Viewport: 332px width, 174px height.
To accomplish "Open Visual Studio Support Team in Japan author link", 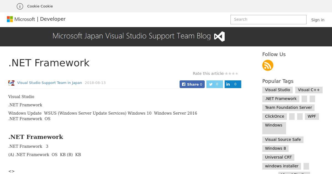I will 50,83.
